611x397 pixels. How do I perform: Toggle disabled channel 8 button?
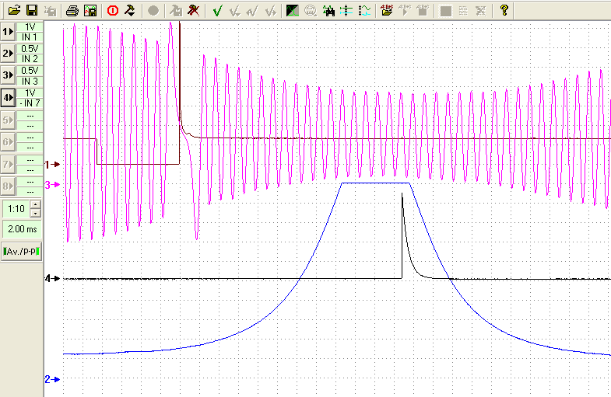pos(8,186)
